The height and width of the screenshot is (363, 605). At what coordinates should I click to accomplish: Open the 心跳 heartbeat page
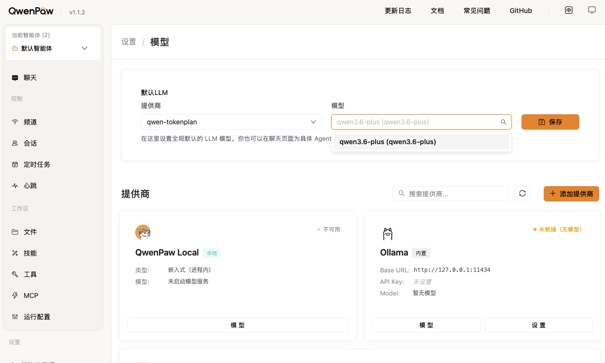[x=30, y=186]
